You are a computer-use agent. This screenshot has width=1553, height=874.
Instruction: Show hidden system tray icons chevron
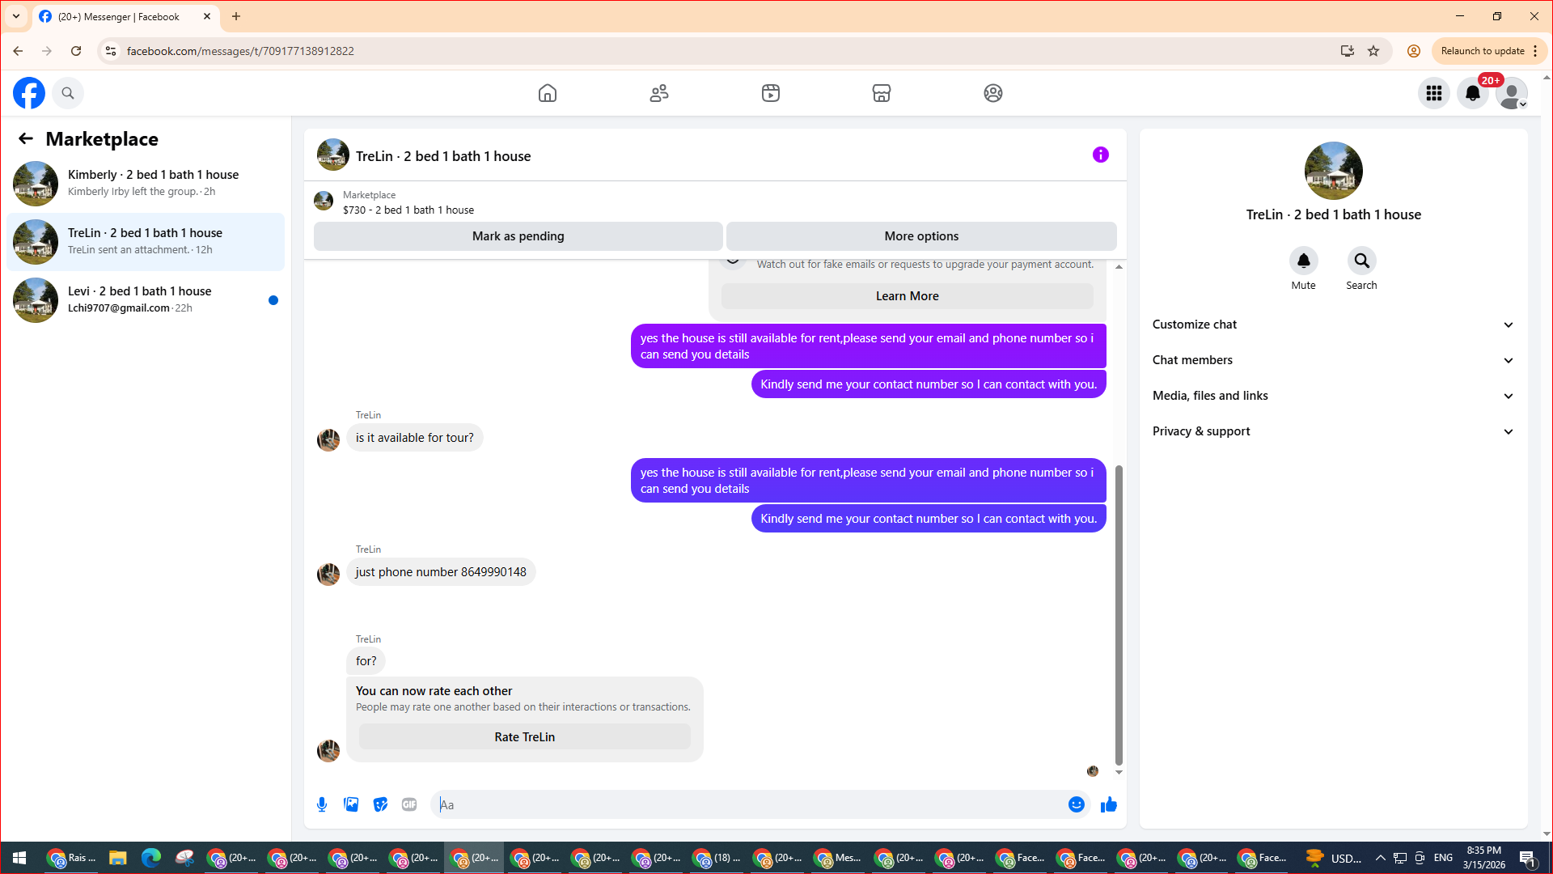pyautogui.click(x=1381, y=858)
